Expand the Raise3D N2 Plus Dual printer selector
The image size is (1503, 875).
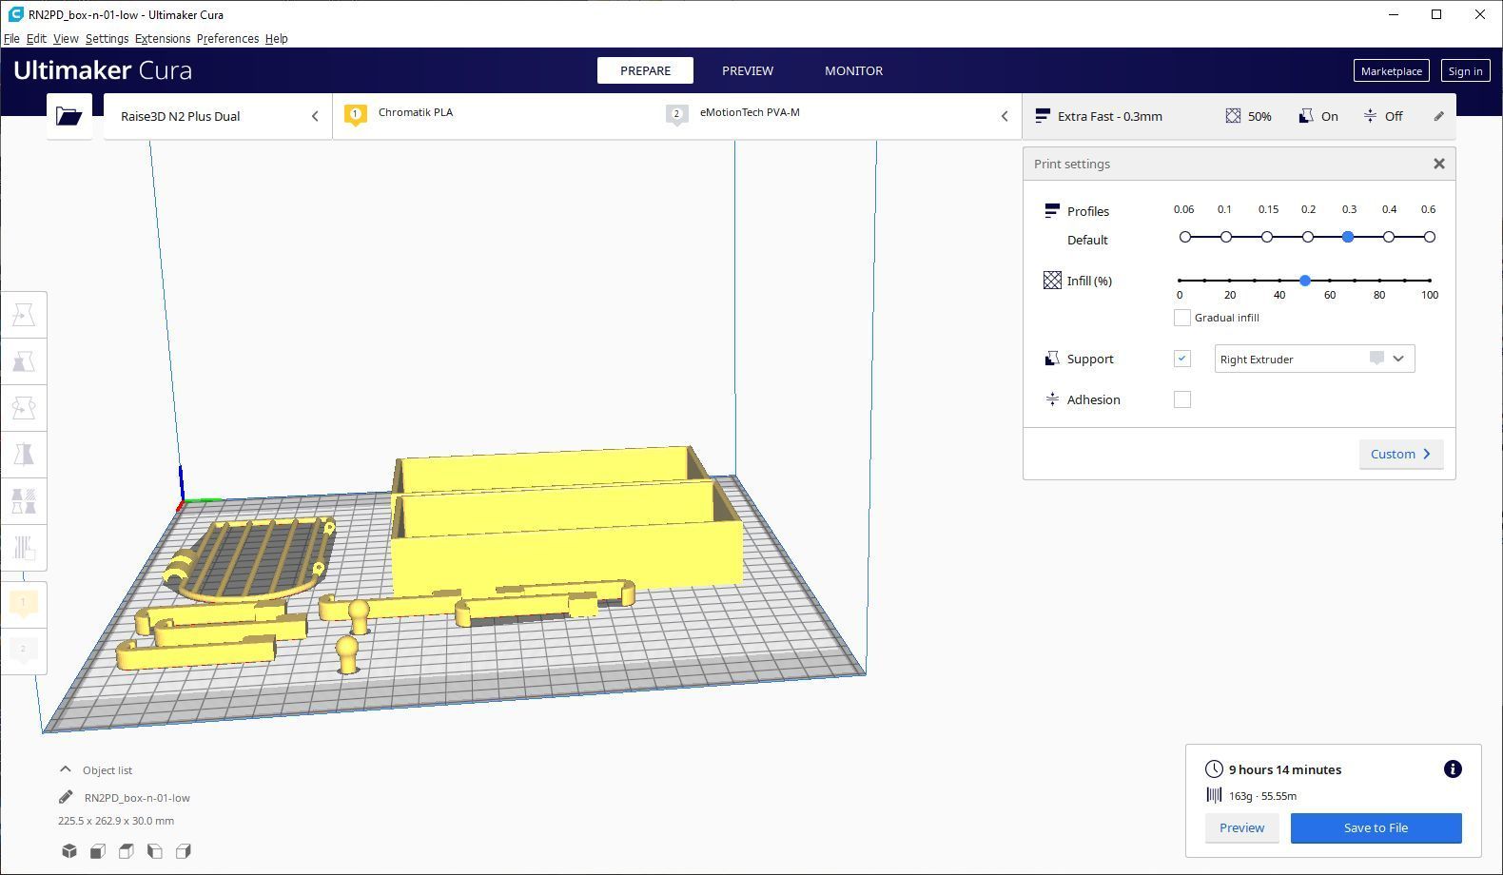[218, 116]
